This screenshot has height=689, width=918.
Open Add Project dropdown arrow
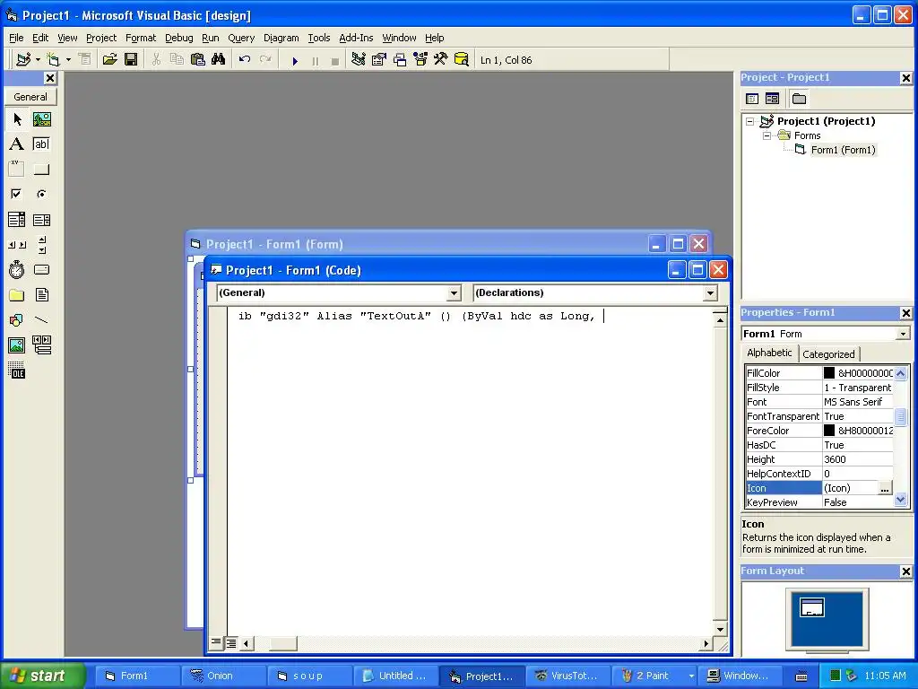[x=38, y=60]
